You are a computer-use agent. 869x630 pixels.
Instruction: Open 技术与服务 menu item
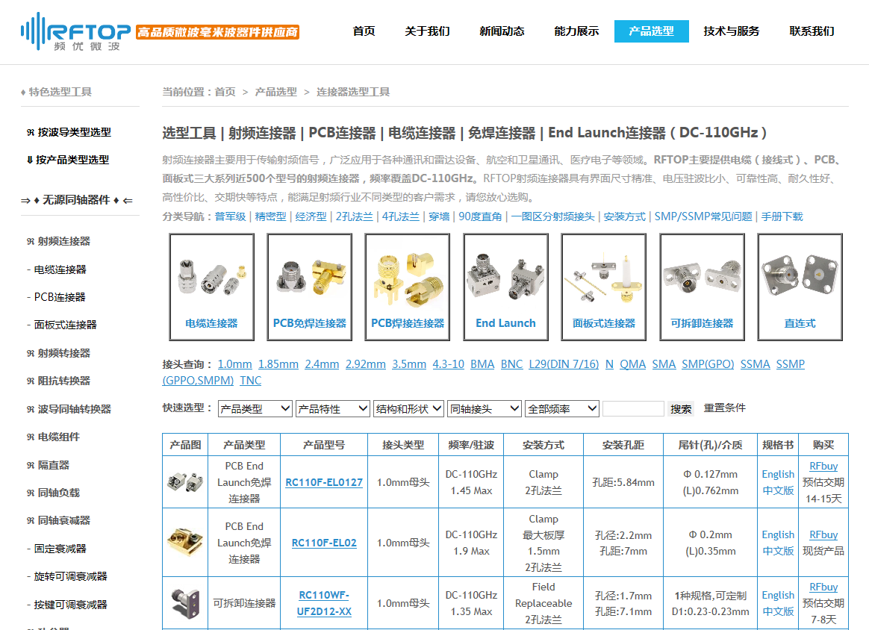(x=731, y=31)
